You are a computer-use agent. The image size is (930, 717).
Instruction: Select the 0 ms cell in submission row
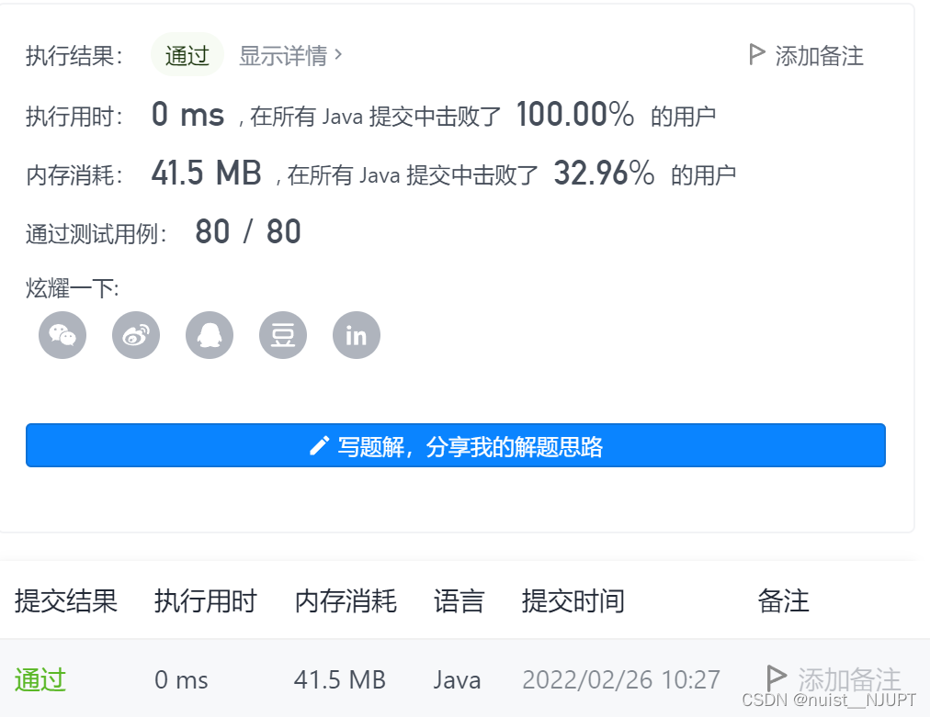click(x=181, y=679)
